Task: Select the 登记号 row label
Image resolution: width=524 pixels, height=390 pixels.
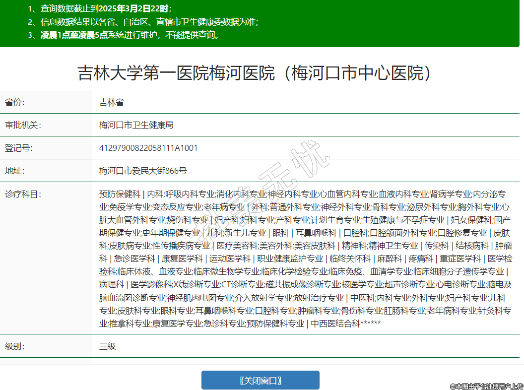Action: point(19,148)
